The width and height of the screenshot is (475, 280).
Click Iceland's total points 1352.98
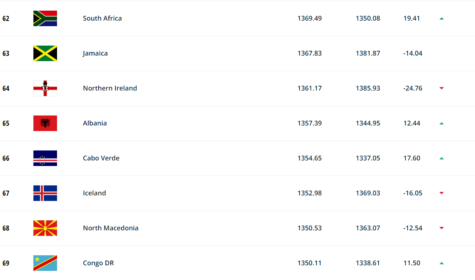coord(310,193)
